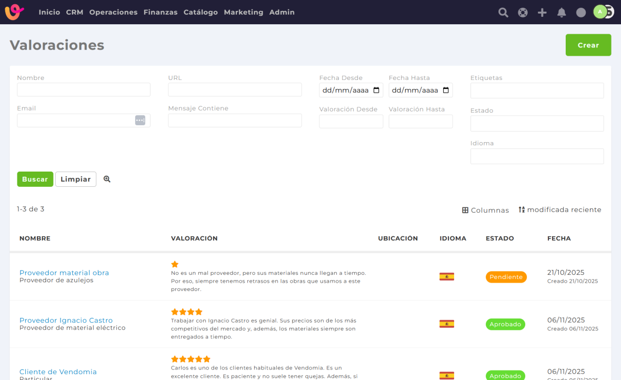Open the Finanzas menu

(x=161, y=12)
